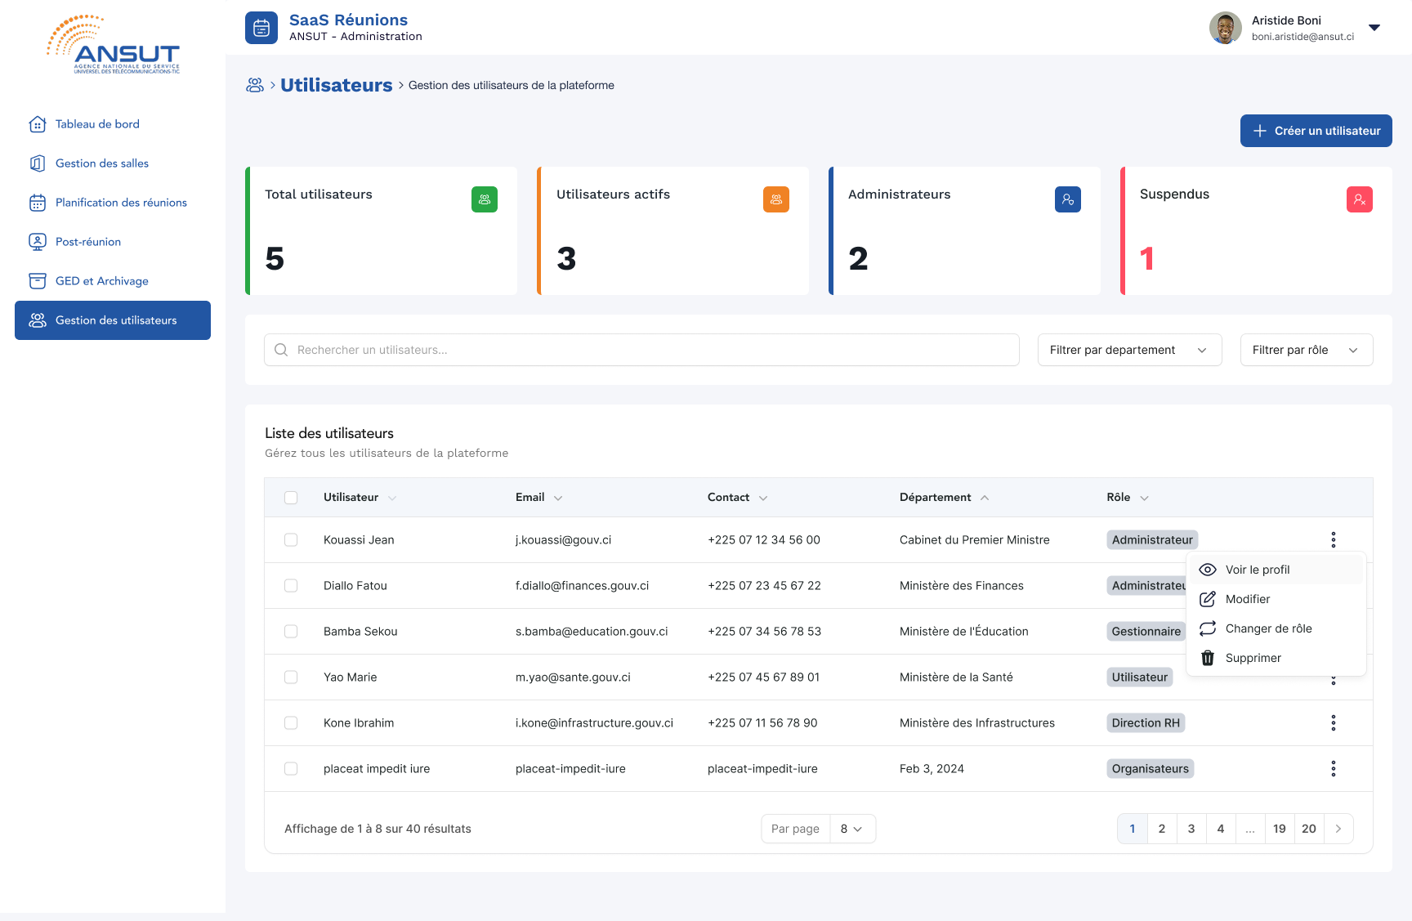Viewport: 1412px width, 921px height.
Task: Click the Planification des réunions calendar icon
Action: coord(38,203)
